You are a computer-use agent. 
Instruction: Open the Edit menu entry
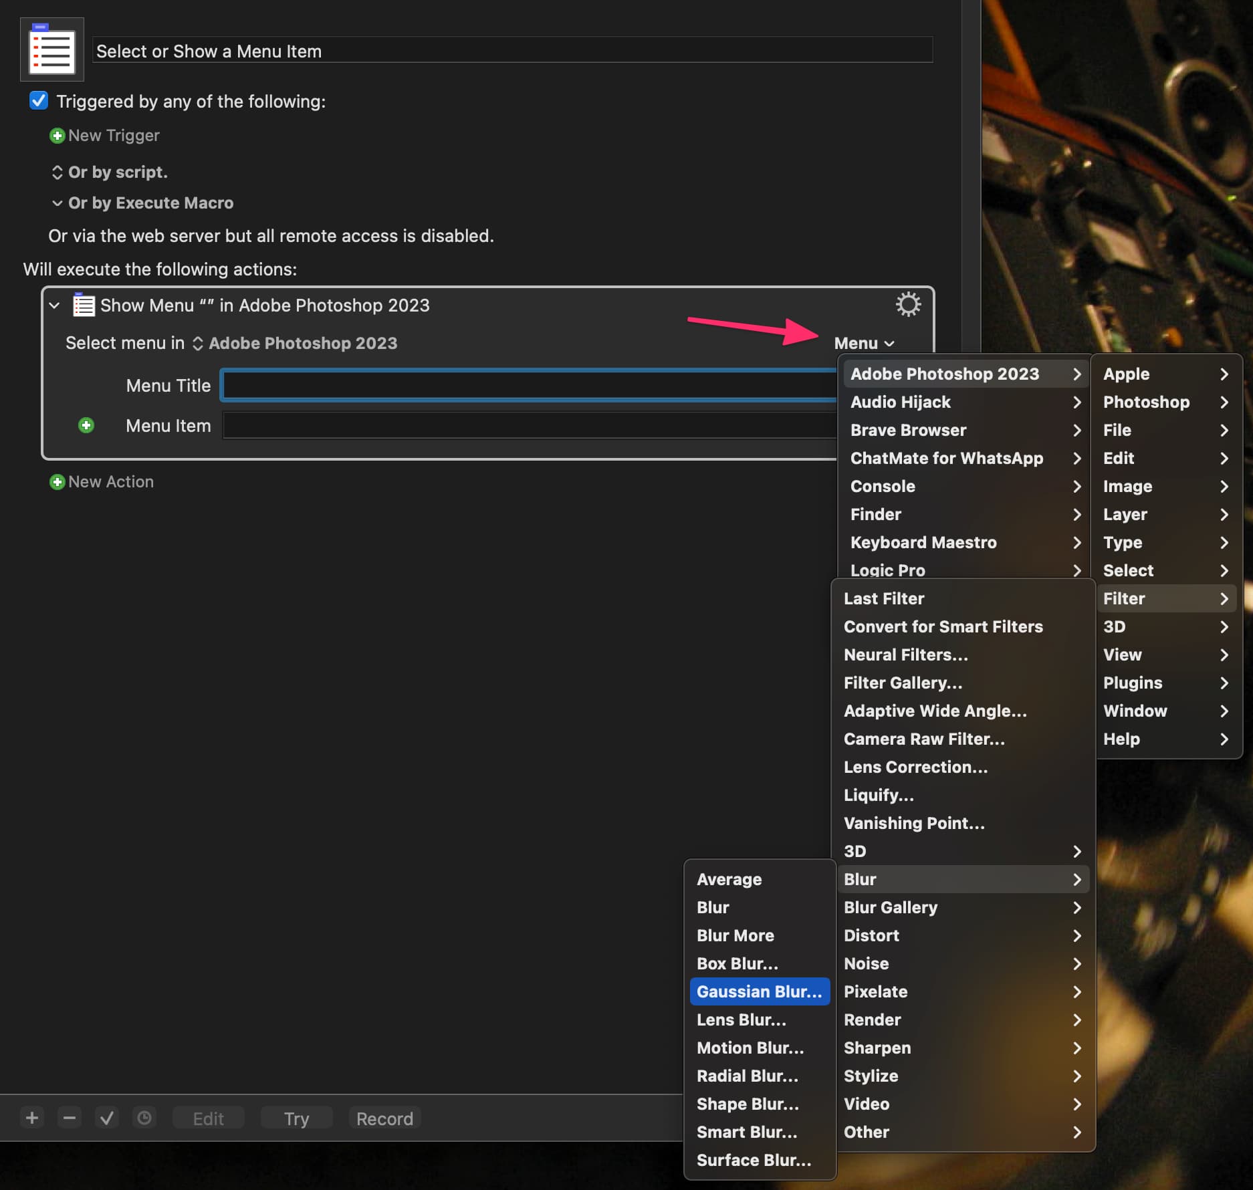tap(1166, 458)
